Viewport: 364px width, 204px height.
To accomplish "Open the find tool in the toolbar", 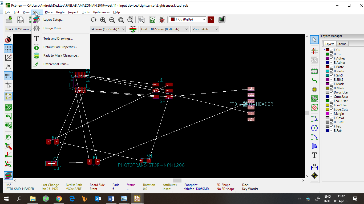I will tap(141, 20).
